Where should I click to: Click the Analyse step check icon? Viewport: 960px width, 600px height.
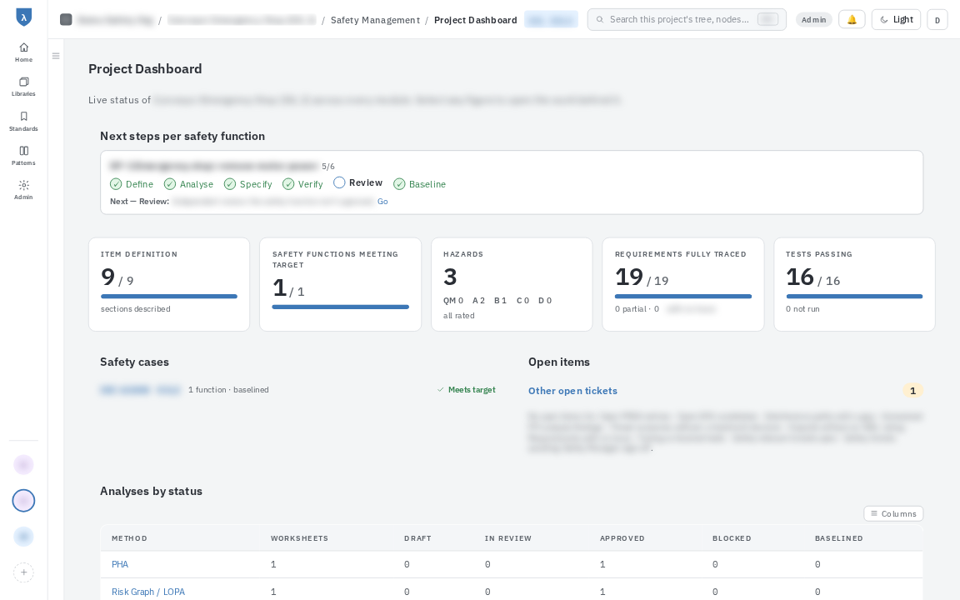click(x=170, y=183)
